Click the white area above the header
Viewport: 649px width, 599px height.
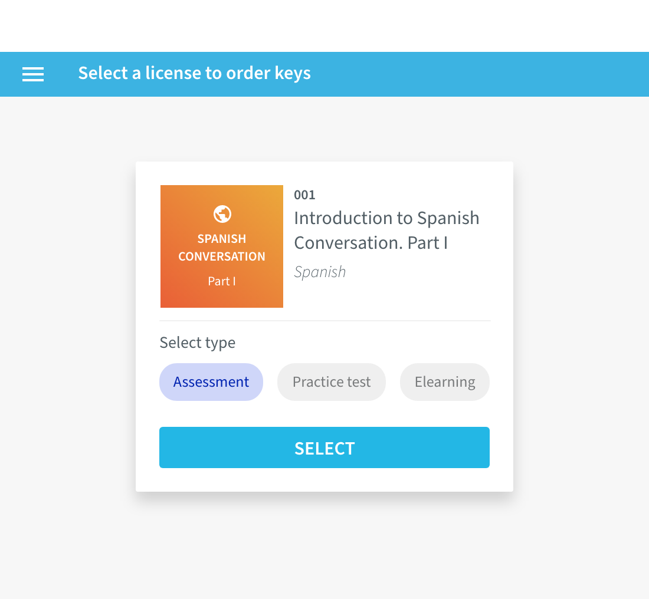pos(324,26)
